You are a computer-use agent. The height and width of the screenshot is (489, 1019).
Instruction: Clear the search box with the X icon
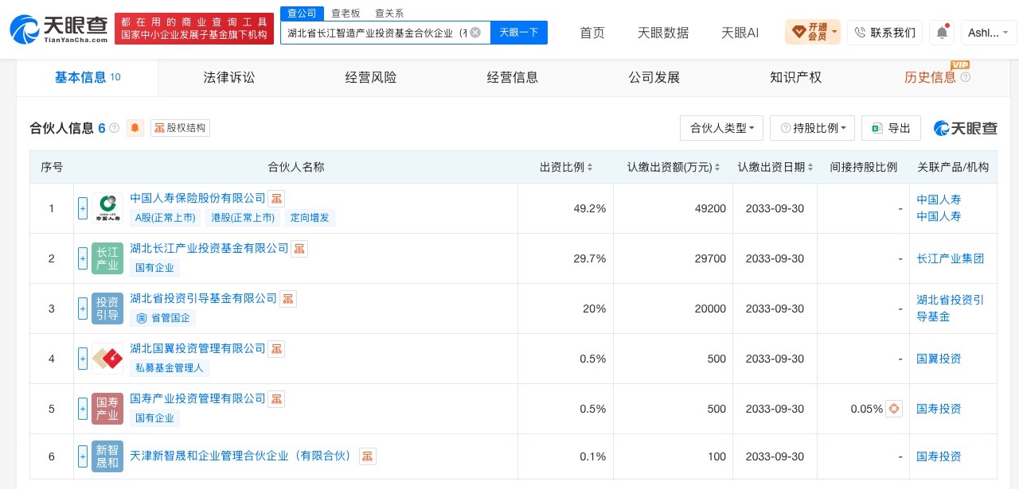(x=475, y=33)
